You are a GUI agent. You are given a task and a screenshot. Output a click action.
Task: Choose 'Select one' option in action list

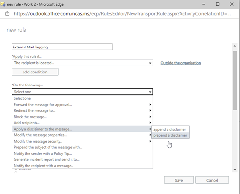pyautogui.click(x=83, y=98)
